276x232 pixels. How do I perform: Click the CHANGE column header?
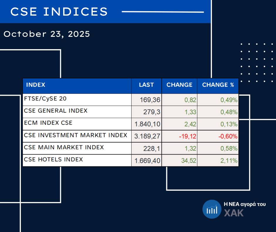point(179,85)
